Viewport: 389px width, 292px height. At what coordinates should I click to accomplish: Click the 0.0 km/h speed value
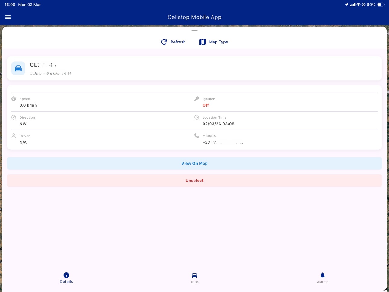28,105
